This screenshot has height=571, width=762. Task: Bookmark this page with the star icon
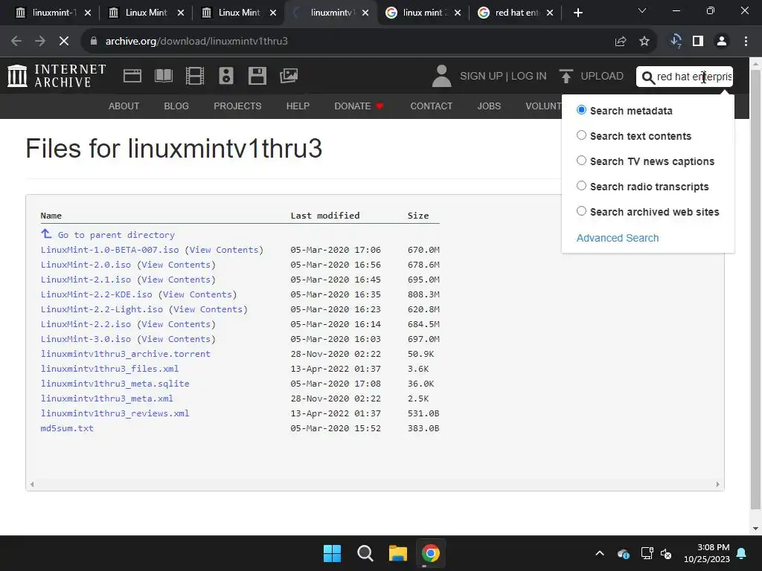click(644, 42)
